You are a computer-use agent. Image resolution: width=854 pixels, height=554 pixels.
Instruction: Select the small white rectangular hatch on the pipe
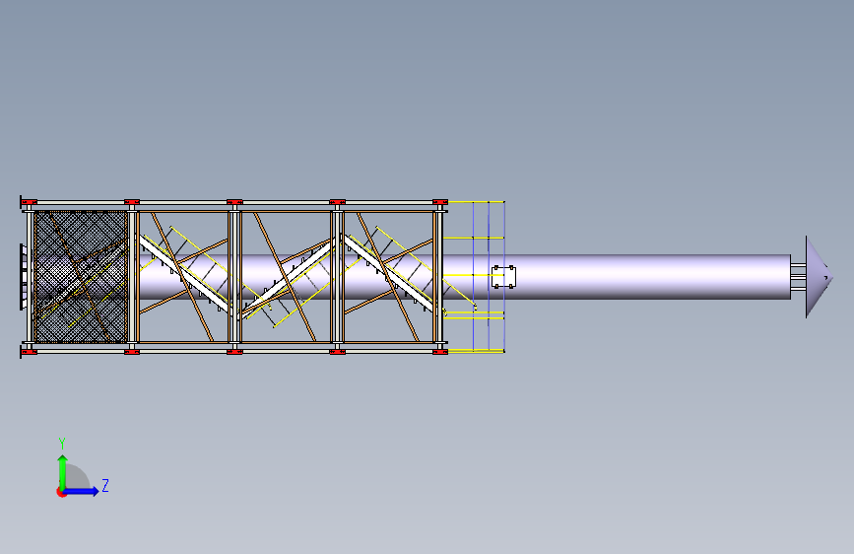pos(503,277)
